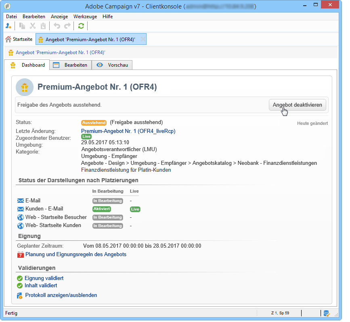The image size is (350, 322).
Task: Click 'Finanzdienstleistung für Platin-Kunden' text
Action: 126,170
